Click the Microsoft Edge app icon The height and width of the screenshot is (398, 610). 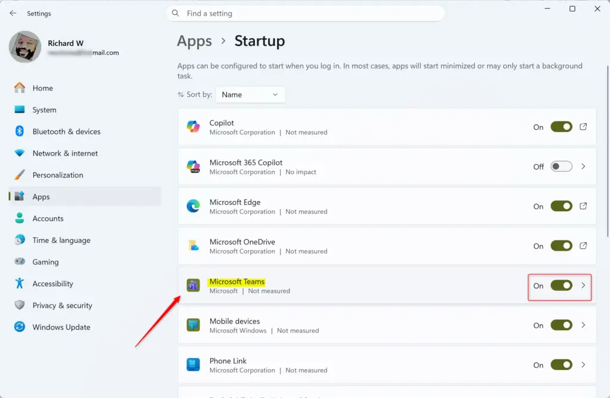point(194,206)
